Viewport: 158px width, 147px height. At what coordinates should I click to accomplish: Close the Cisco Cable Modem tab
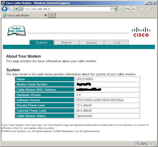[45, 15]
